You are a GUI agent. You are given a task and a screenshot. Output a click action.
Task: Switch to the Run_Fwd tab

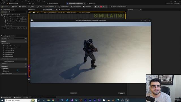31,4
